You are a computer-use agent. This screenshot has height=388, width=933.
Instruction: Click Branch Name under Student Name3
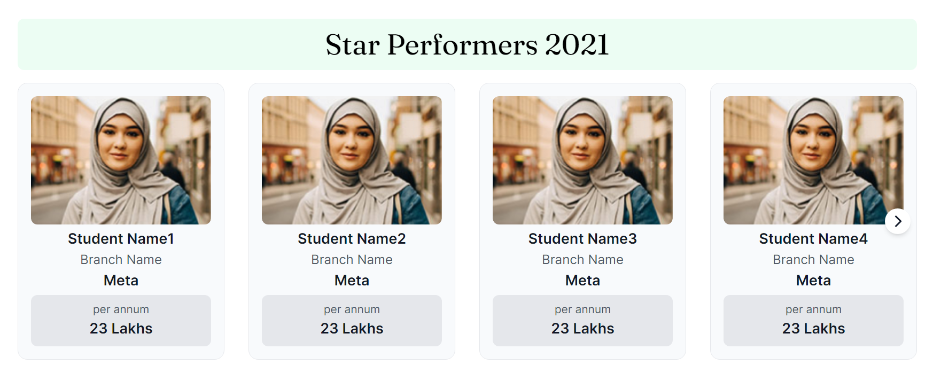(x=582, y=260)
